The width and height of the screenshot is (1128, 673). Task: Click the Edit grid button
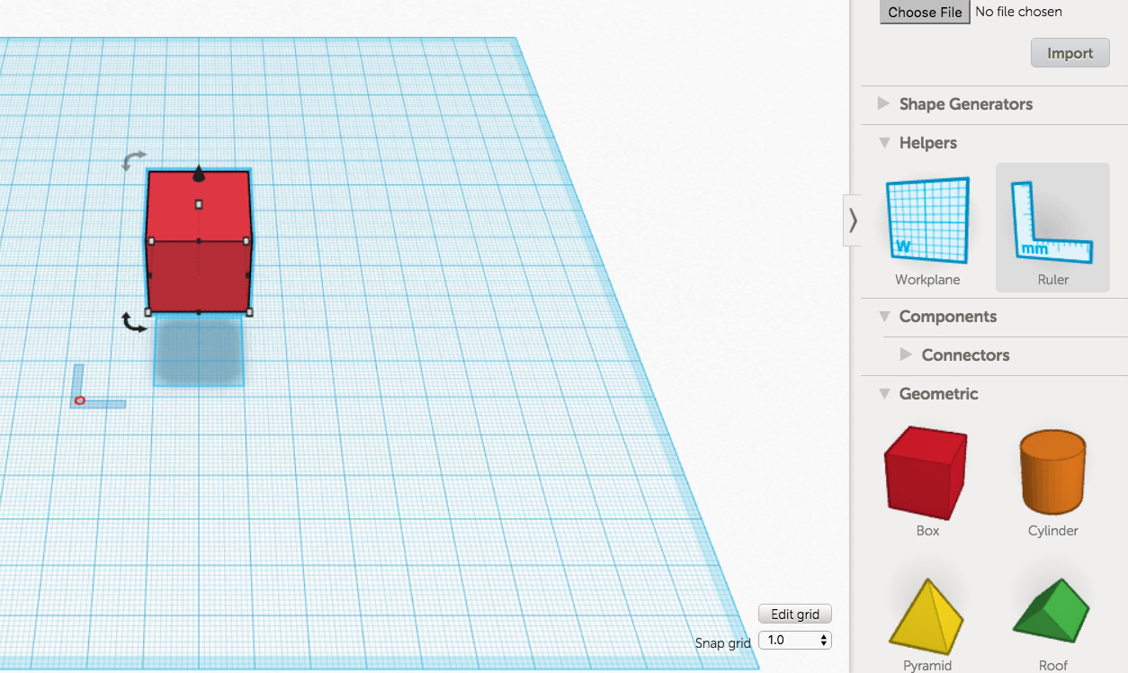click(x=795, y=615)
